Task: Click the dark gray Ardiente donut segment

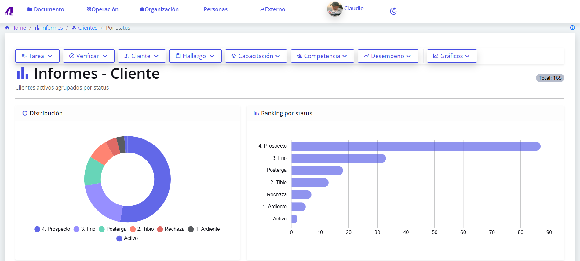Action: coord(121,145)
